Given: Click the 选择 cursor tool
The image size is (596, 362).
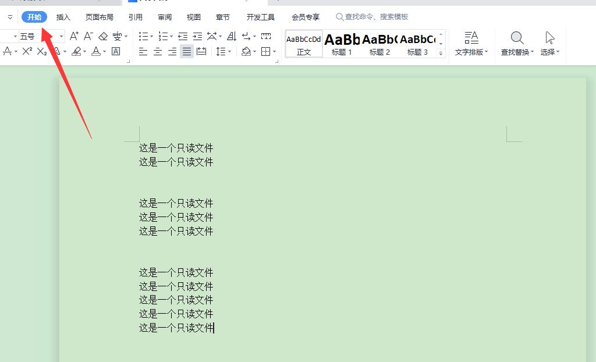Looking at the screenshot, I should [549, 43].
